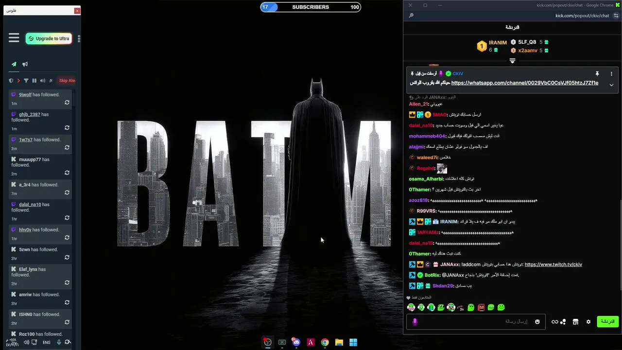Click the 'ISHN0 has followed.' entry
622x350 pixels.
[x=40, y=318]
